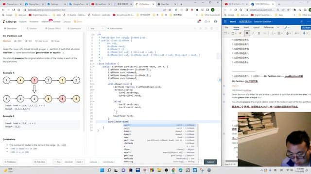Open the References tab in Word
The width and height of the screenshot is (311, 174).
pos(269,28)
